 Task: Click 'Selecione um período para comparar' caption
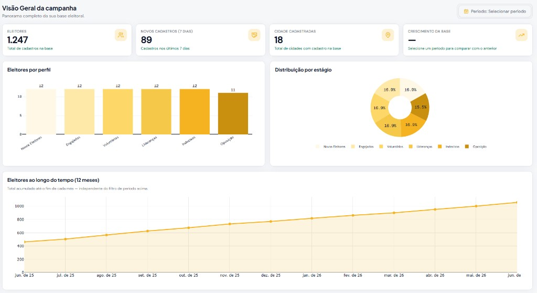(x=452, y=48)
